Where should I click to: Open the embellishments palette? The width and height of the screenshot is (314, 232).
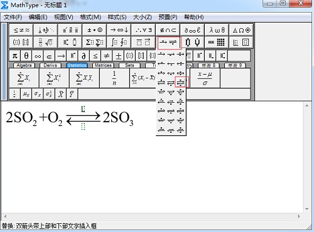70,30
